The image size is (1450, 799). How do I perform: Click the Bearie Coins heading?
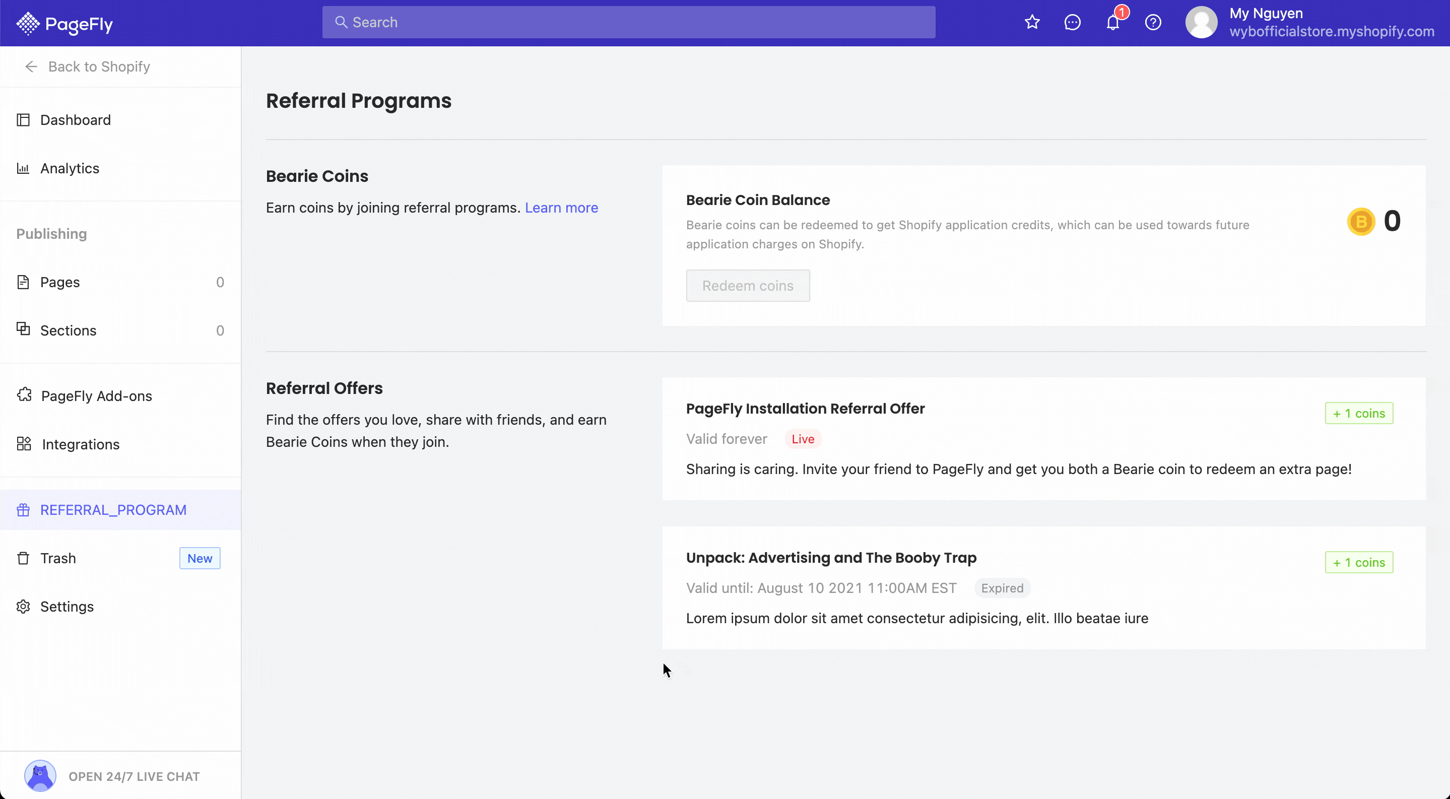point(317,176)
